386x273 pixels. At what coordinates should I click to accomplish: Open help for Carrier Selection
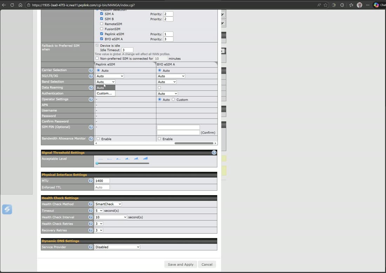(91, 70)
